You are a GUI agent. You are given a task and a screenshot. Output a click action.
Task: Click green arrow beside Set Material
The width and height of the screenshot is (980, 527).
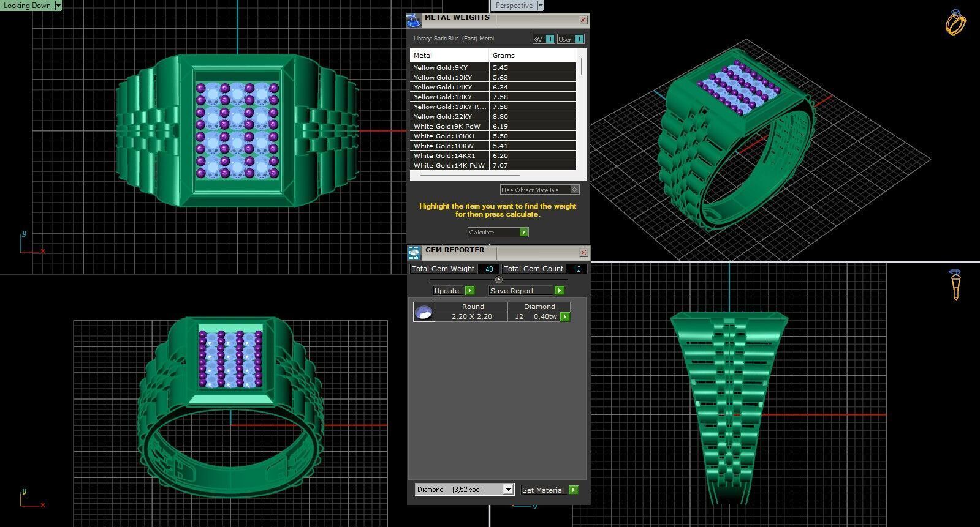(x=573, y=490)
